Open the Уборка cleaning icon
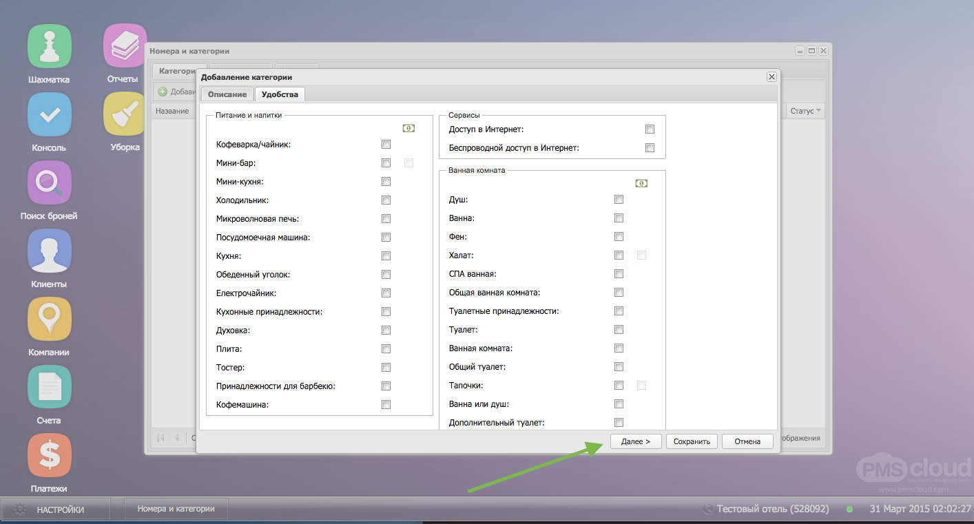Image resolution: width=974 pixels, height=524 pixels. click(x=125, y=114)
